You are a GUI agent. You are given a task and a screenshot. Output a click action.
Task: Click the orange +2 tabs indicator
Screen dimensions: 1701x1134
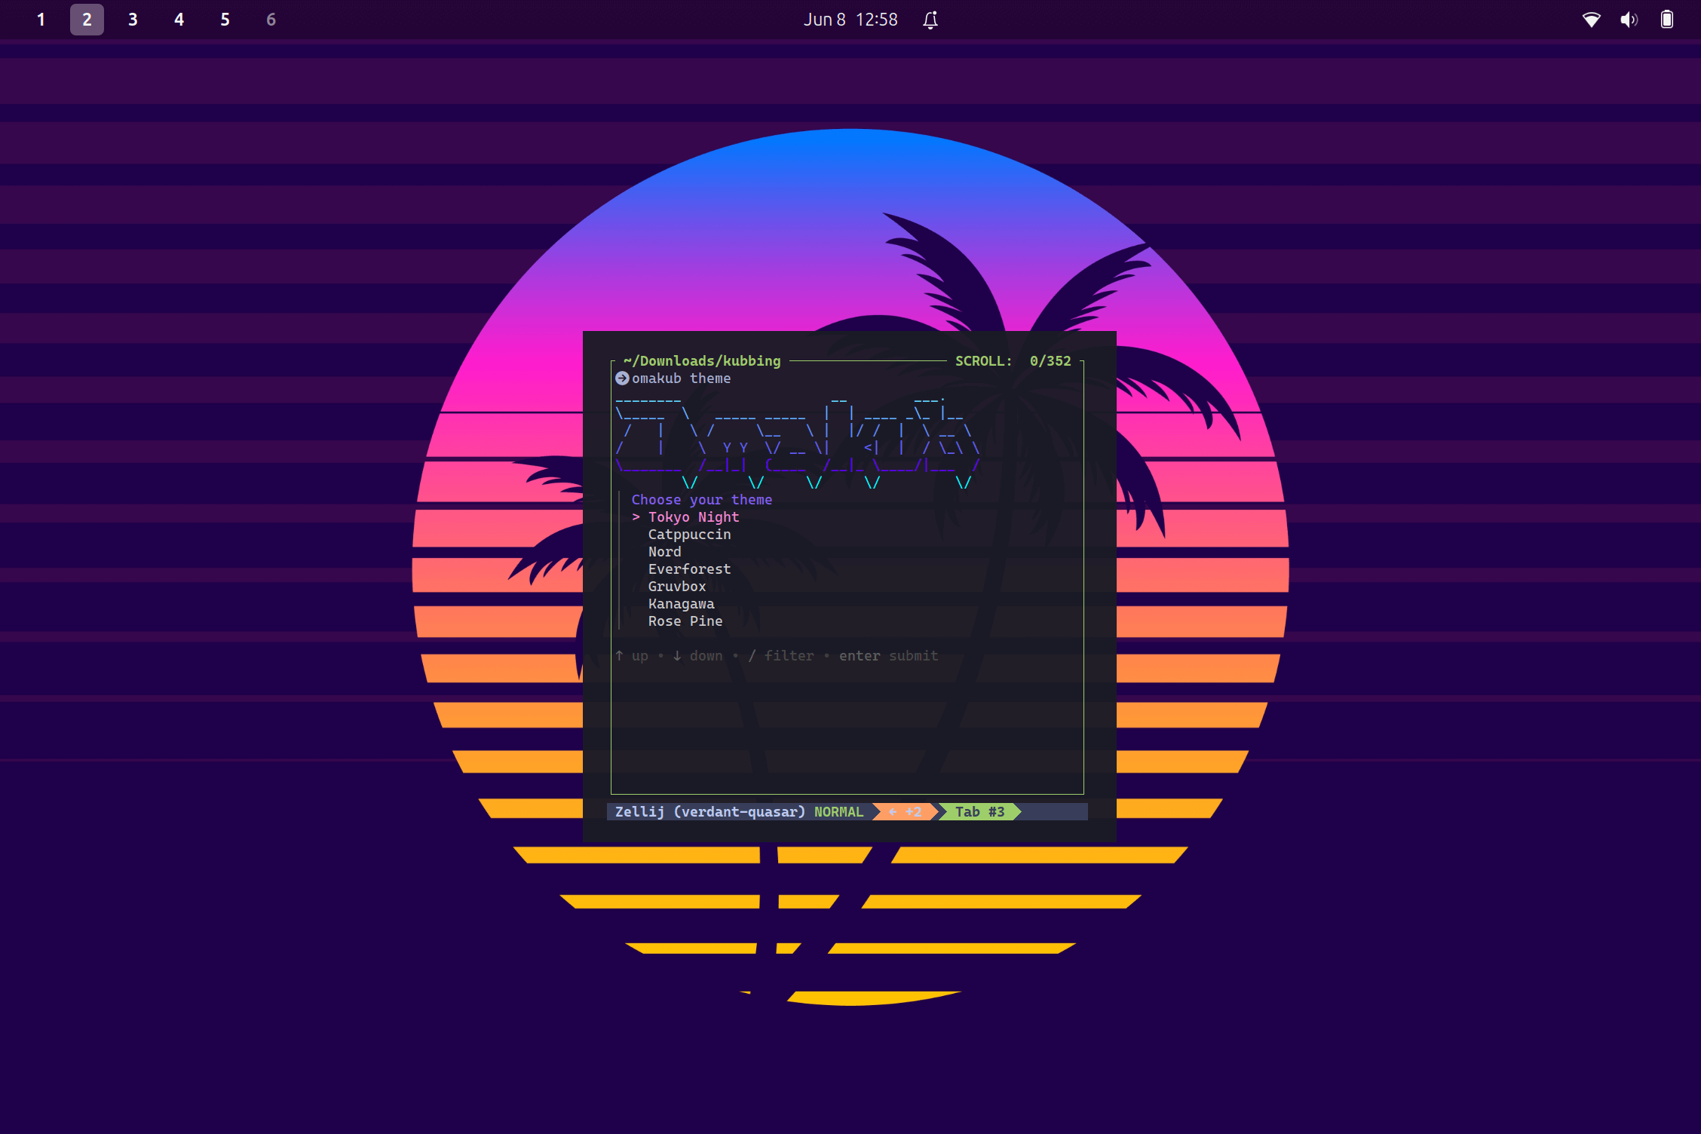pos(906,812)
